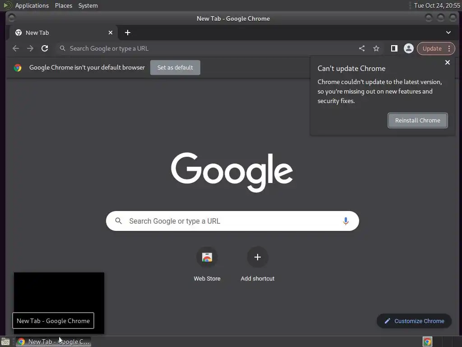Click the Set as default button
This screenshot has height=347, width=462.
tap(175, 68)
